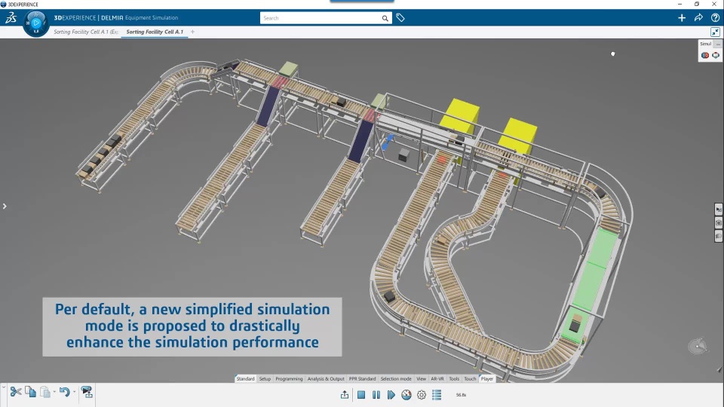Open the Paste dropdown arrow
The image size is (724, 407).
coord(54,392)
